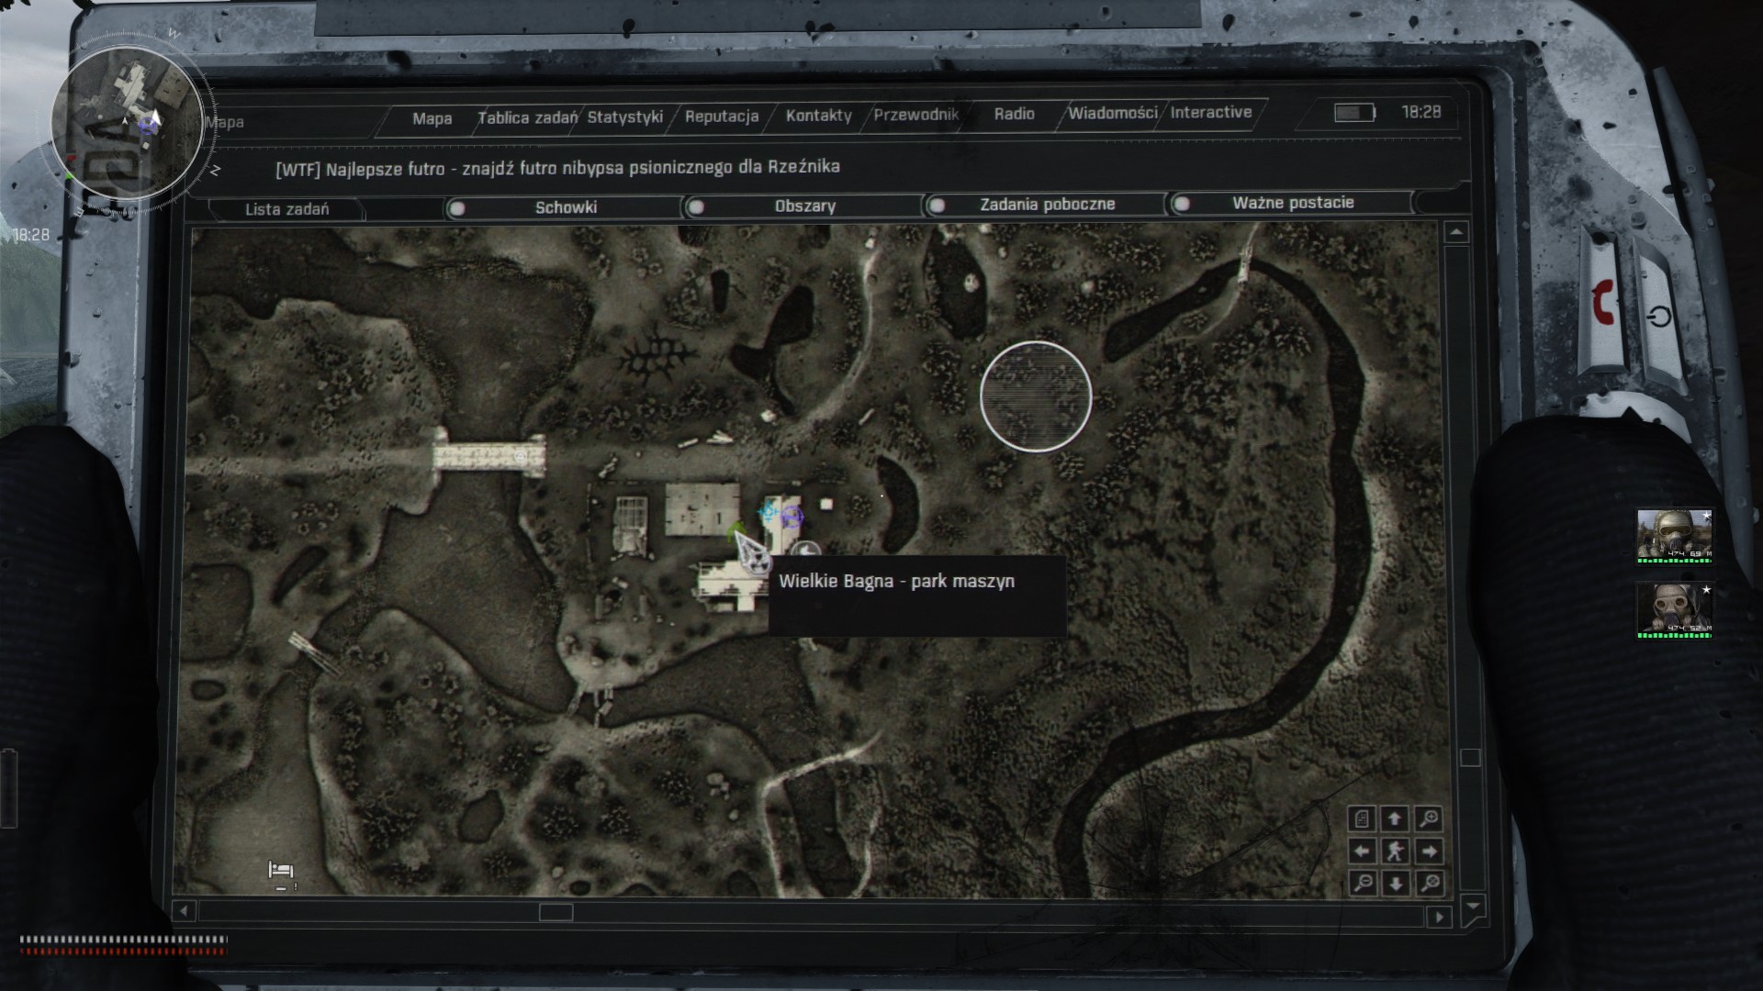Toggle the Obszary map filter
The width and height of the screenshot is (1763, 991).
(697, 206)
